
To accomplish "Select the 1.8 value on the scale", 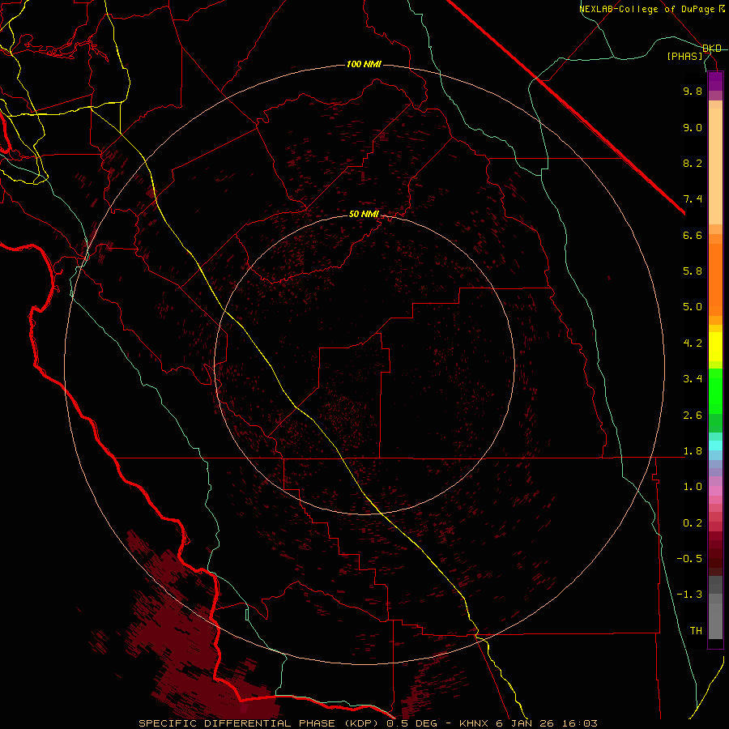I will point(693,451).
